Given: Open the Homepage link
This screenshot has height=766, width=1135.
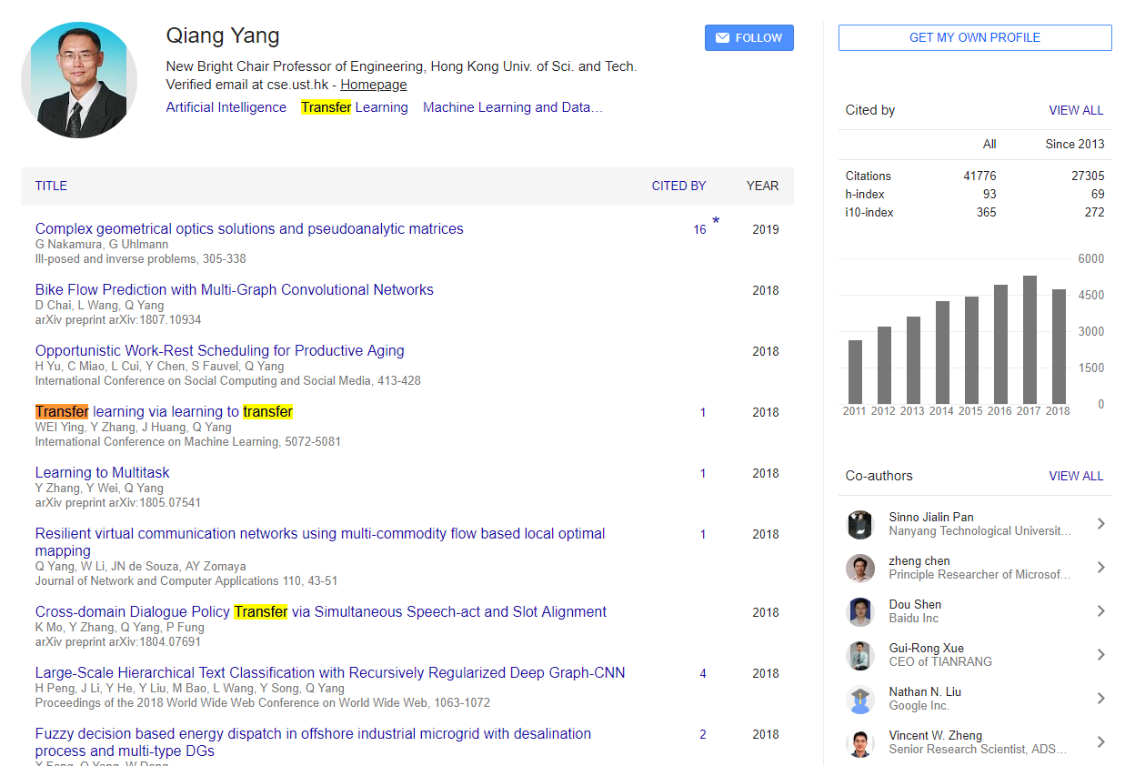Looking at the screenshot, I should 374,85.
